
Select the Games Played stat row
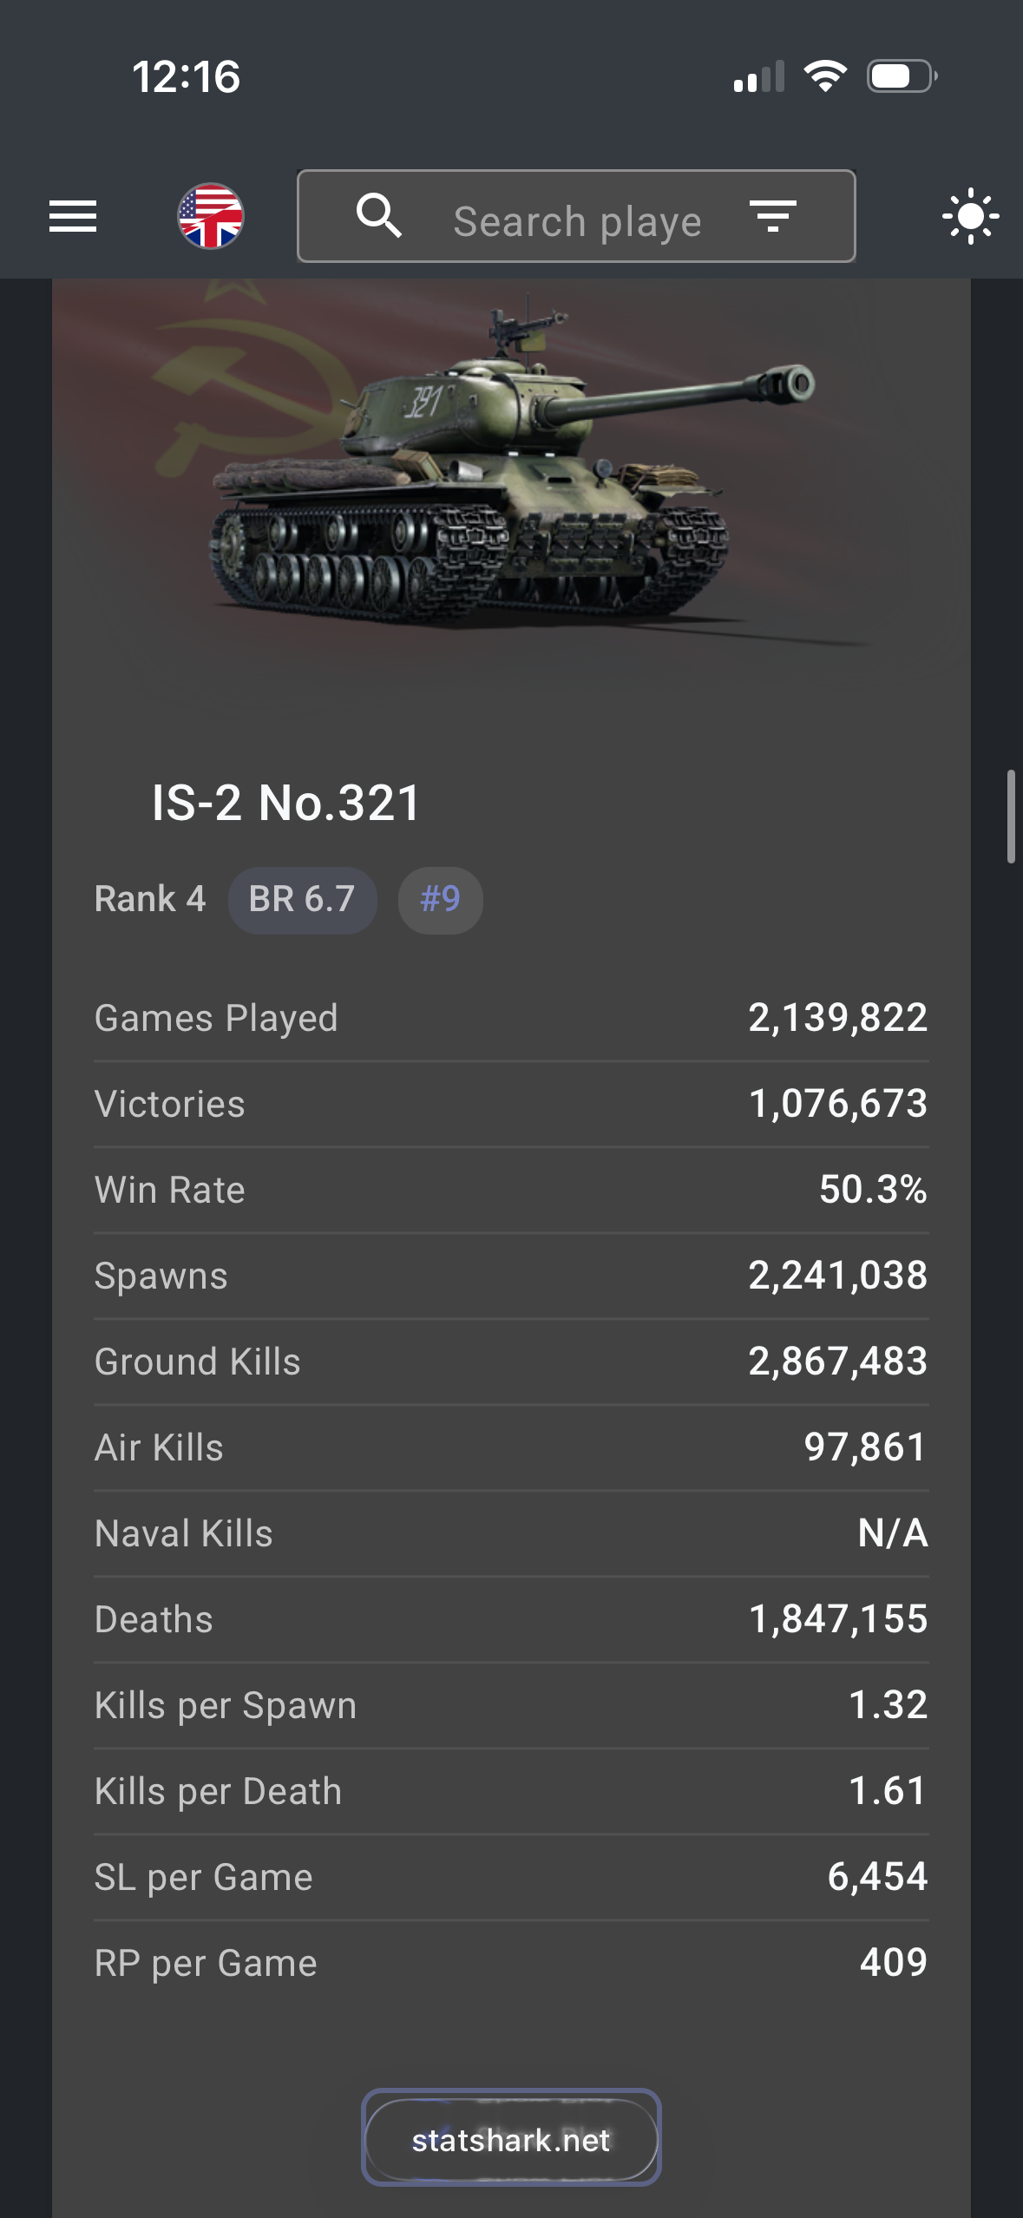tap(511, 1018)
